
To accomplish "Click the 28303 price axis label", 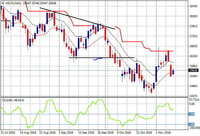I will [x=193, y=16].
